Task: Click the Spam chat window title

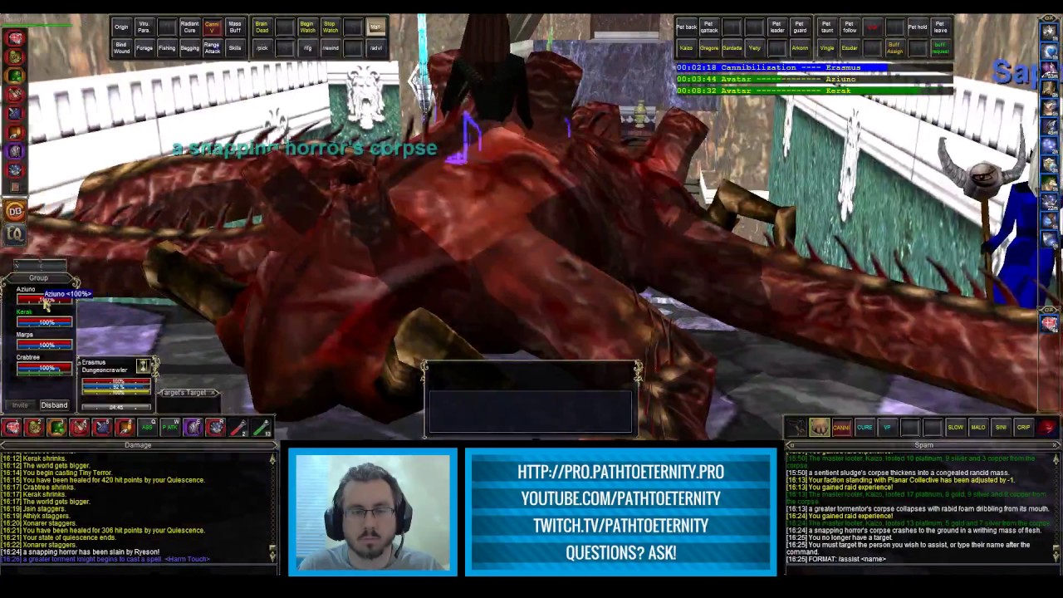Action: [x=923, y=446]
